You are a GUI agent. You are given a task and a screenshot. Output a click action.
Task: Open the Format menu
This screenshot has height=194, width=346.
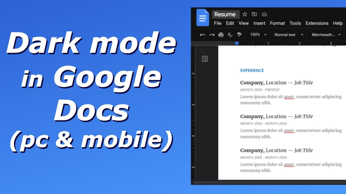coord(277,23)
